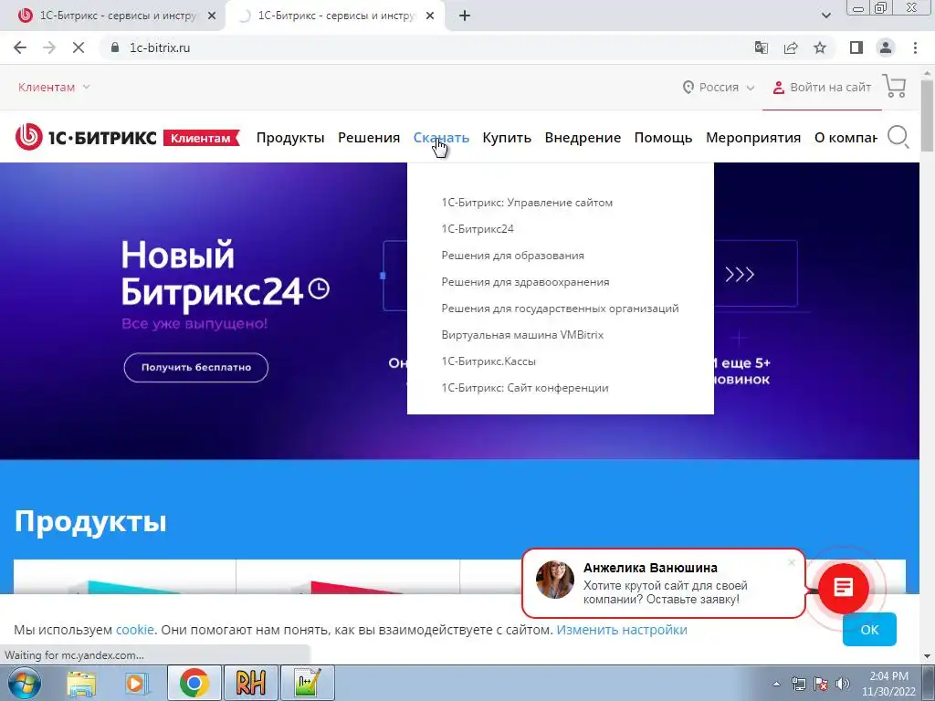Open the Мероприятия menu
Screen dimensions: 935x701
point(753,138)
